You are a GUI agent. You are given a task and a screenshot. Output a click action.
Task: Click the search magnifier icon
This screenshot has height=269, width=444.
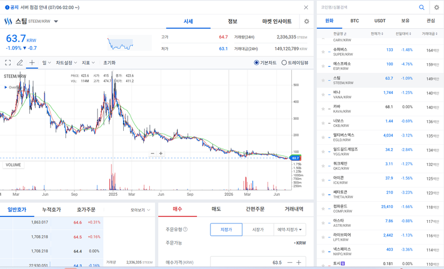pos(422,7)
